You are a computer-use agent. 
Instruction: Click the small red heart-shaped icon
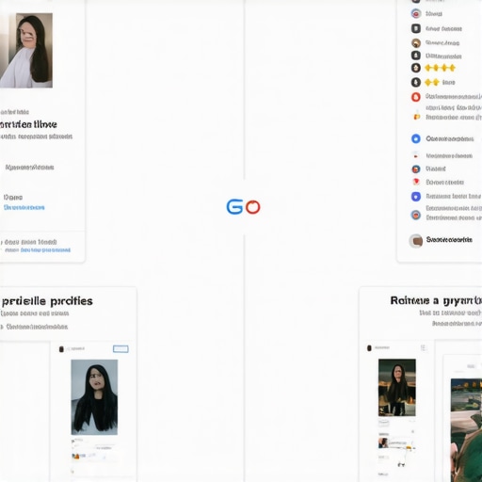[x=416, y=182]
